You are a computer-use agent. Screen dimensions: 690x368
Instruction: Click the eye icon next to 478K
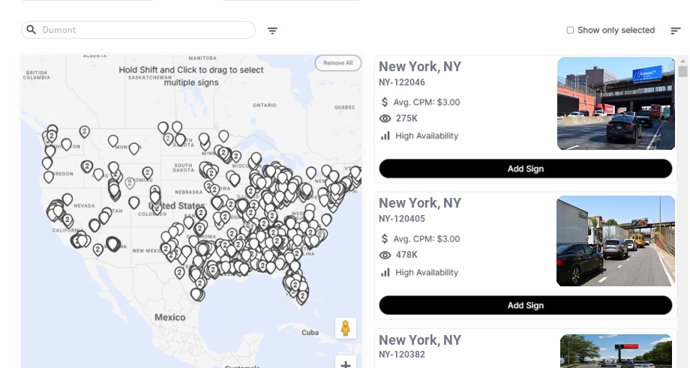(x=385, y=255)
